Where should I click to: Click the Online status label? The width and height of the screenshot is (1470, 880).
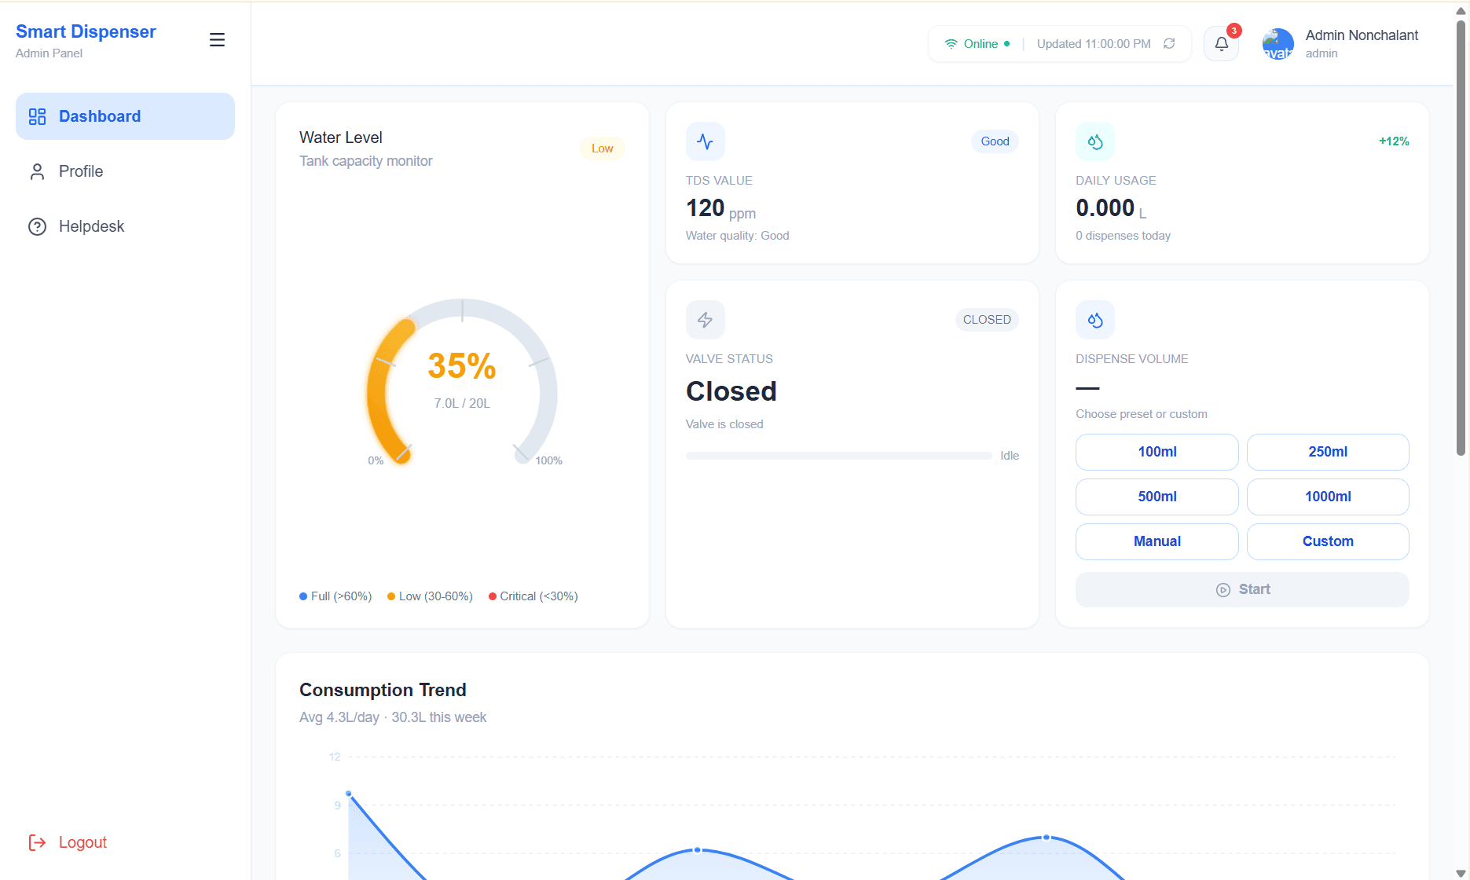coord(981,44)
